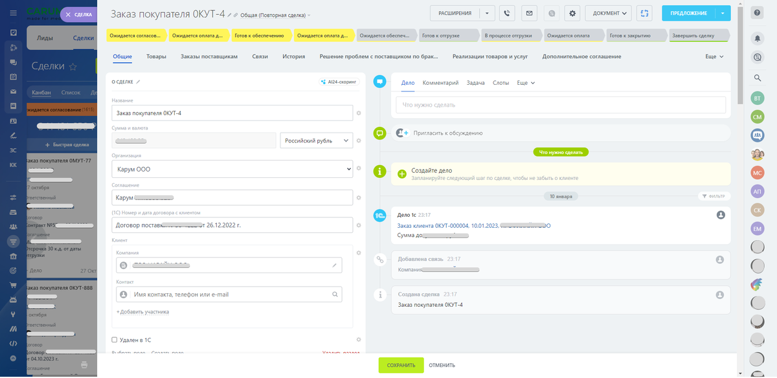Click pencil icon next to deal title
Screen dimensions: 777x378
[x=229, y=15]
